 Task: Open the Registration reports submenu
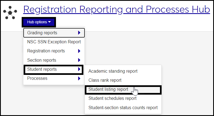pyautogui.click(x=46, y=51)
